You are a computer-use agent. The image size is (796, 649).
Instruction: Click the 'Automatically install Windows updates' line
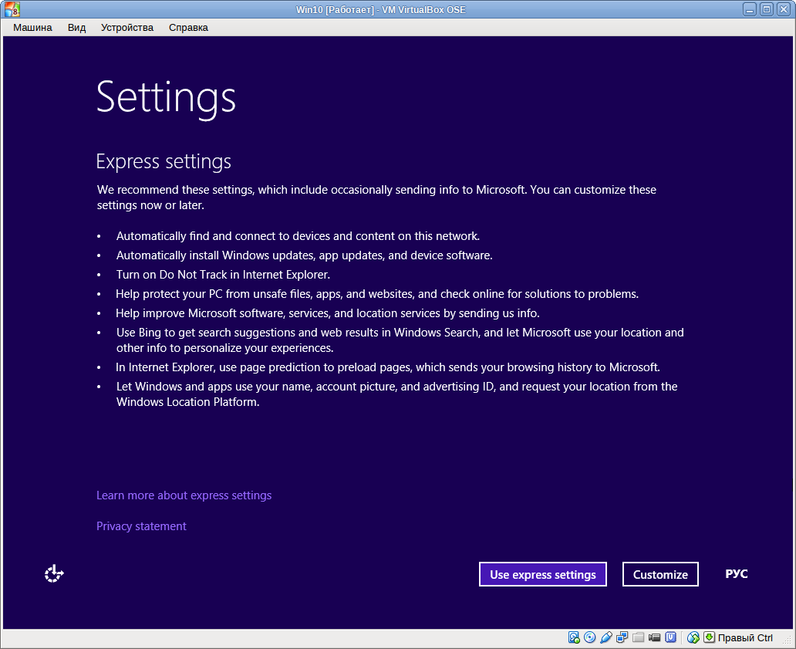point(304,255)
